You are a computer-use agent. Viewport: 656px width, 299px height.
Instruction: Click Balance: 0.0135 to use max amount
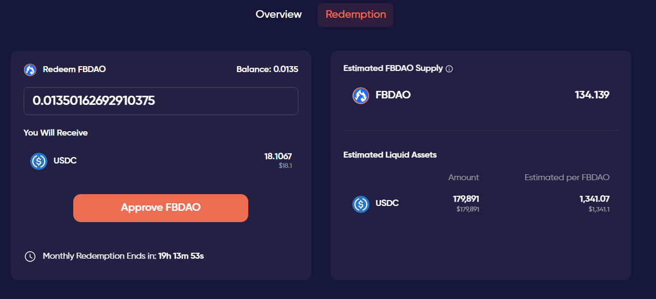coord(267,69)
